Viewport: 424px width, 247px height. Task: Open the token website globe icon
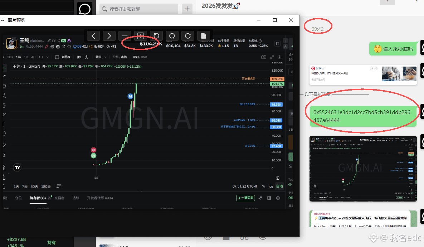coord(52,47)
